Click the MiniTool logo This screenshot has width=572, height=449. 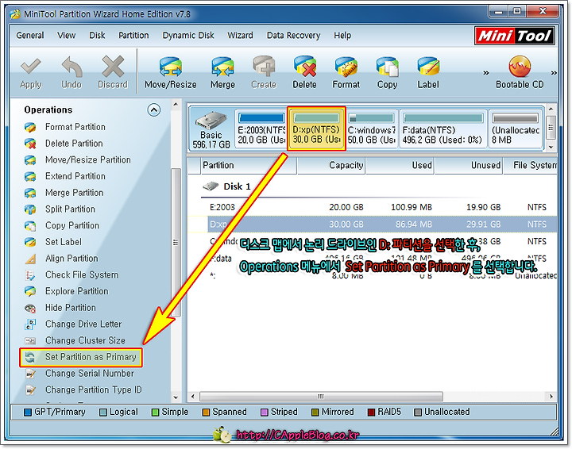tap(514, 36)
